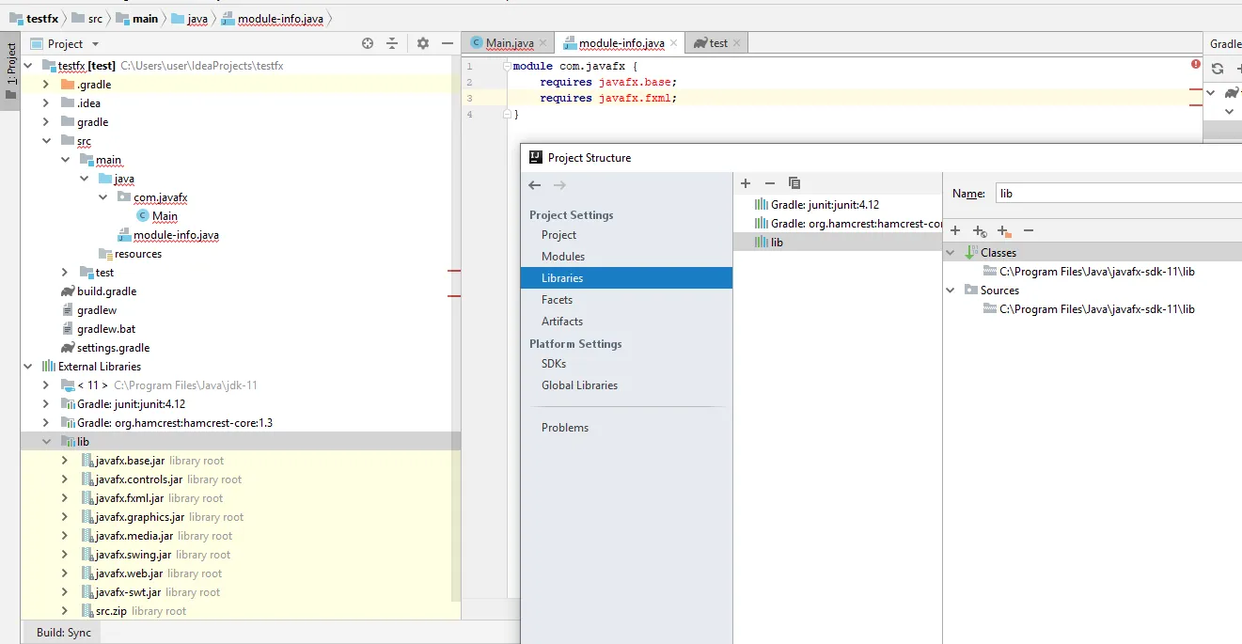Refresh Gradle projects icon
The image size is (1242, 644).
[x=1218, y=69]
